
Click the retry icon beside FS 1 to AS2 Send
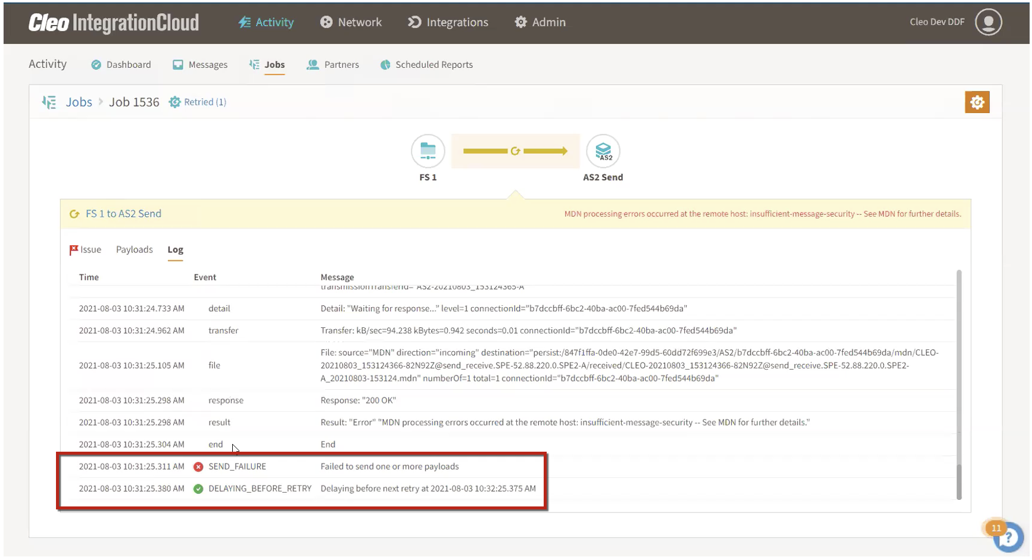coord(74,214)
